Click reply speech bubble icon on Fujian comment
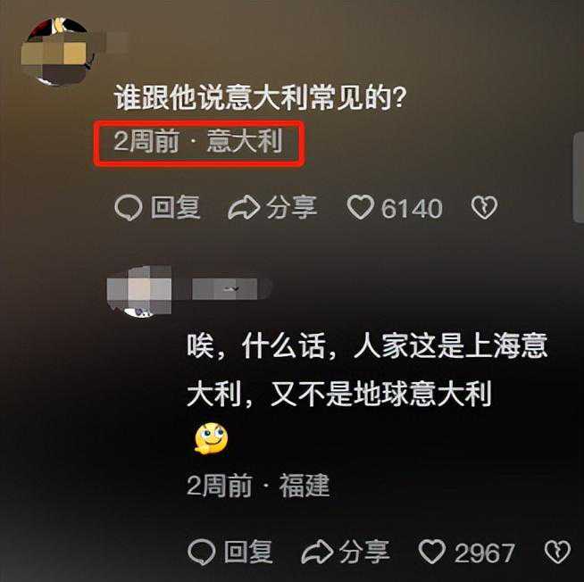Image resolution: width=584 pixels, height=582 pixels. (202, 552)
